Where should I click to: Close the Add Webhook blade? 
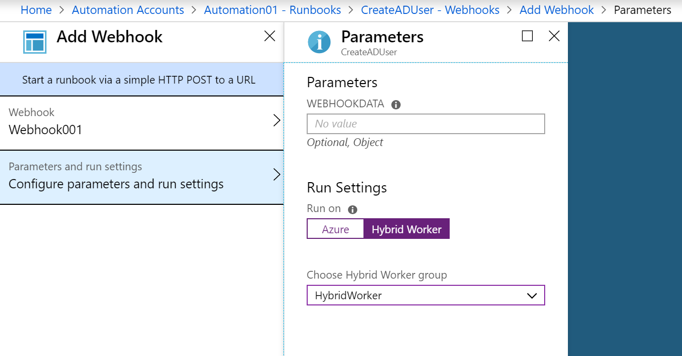pyautogui.click(x=269, y=36)
